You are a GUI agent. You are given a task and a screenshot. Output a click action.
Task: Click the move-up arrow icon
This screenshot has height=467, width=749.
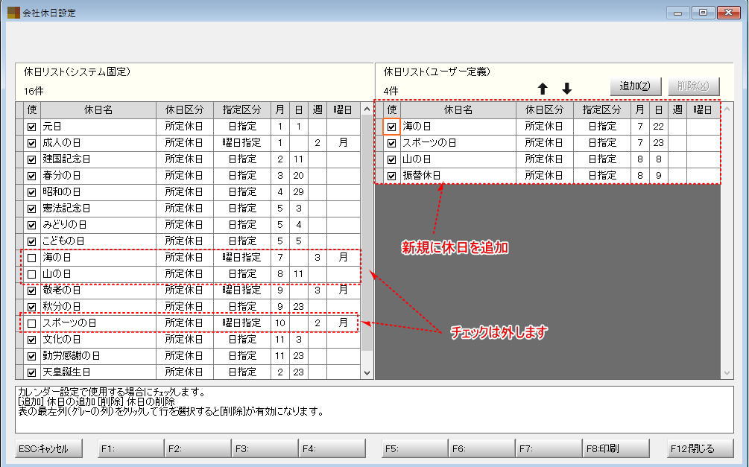[542, 89]
